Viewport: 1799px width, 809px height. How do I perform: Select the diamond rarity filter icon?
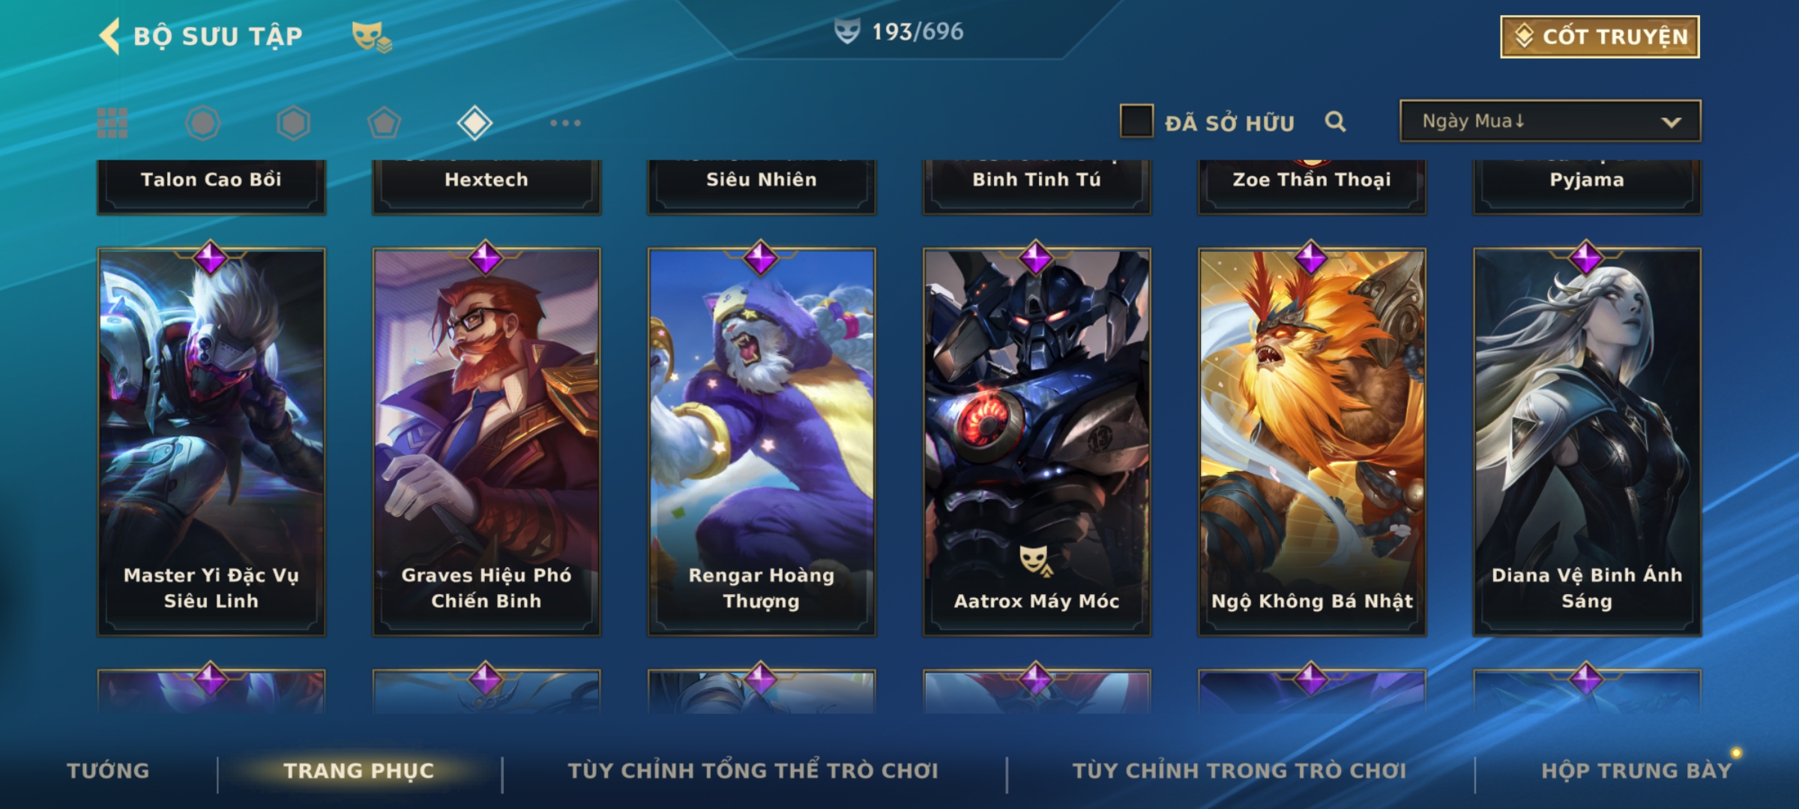(474, 123)
